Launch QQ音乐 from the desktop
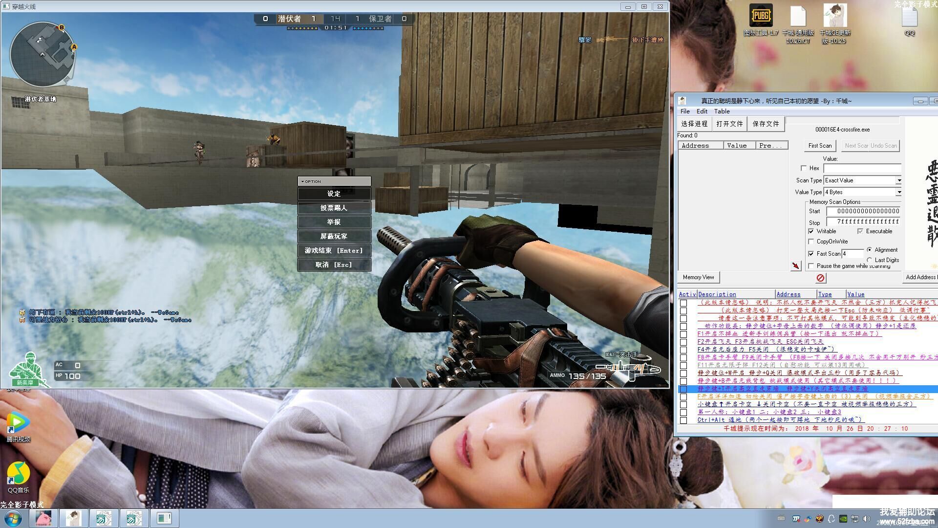Viewport: 938px width, 528px height. (19, 478)
